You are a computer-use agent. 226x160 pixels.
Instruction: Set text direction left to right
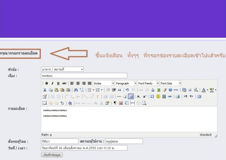click(185, 96)
